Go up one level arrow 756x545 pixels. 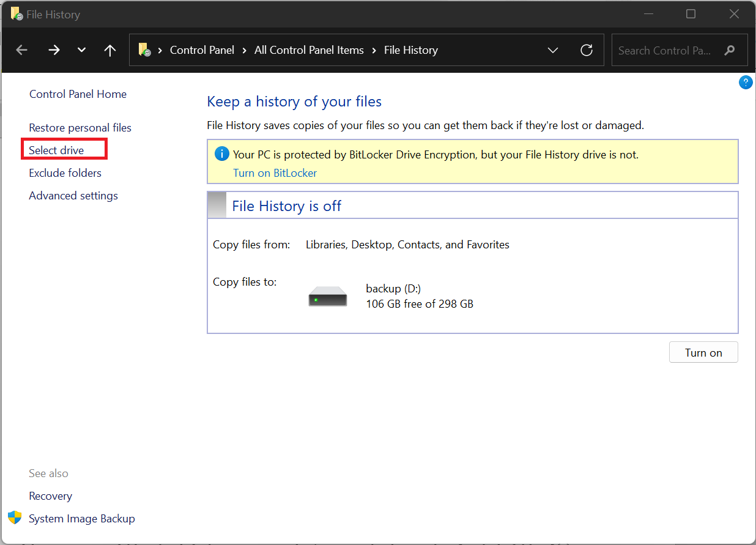[110, 50]
